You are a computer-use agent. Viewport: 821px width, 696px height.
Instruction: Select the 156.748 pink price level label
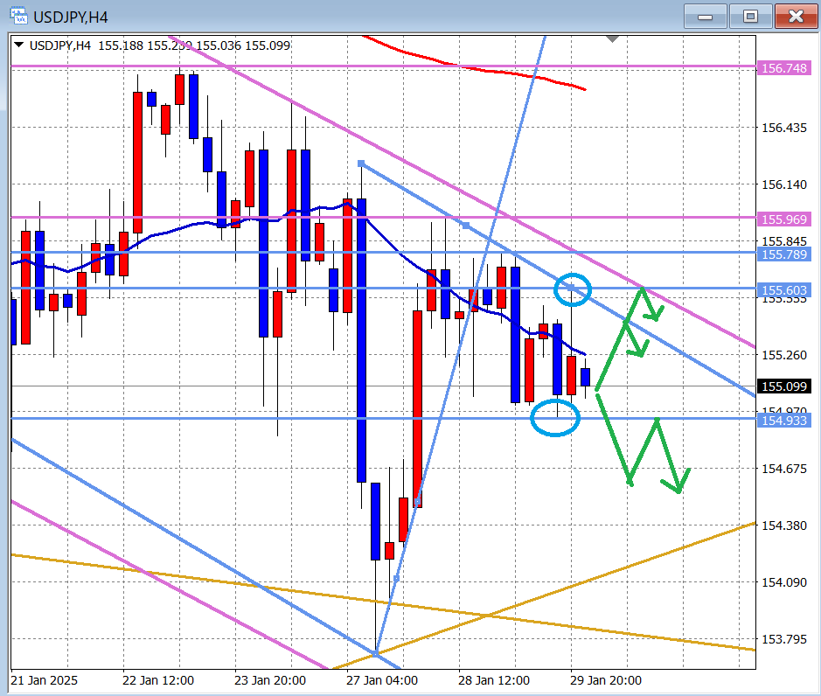(x=783, y=66)
